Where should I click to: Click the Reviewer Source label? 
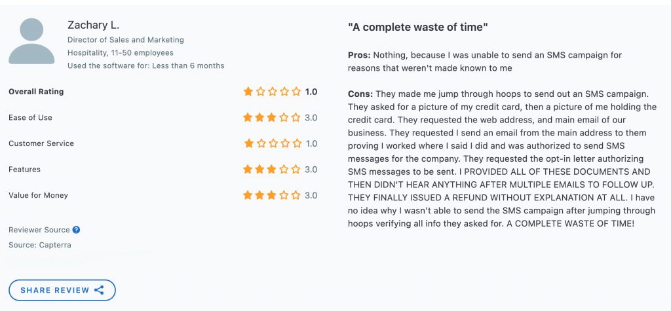(39, 230)
